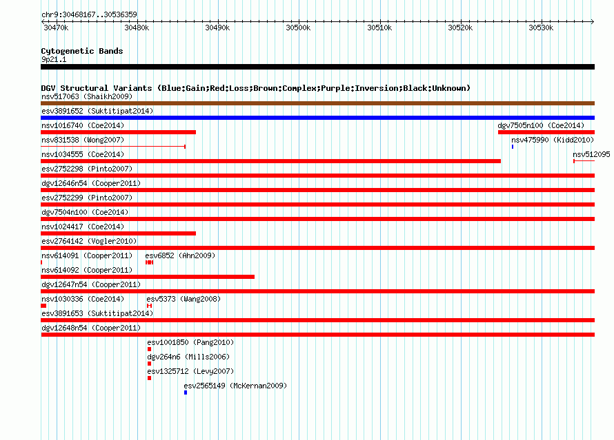Click the Cytogenetic Bands track title
Image resolution: width=614 pixels, height=440 pixels.
[82, 51]
